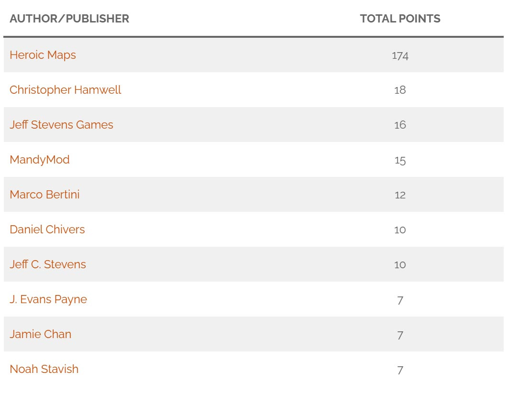This screenshot has height=394, width=508.
Task: Select Jamie Chan's 7 points cell
Action: [400, 335]
